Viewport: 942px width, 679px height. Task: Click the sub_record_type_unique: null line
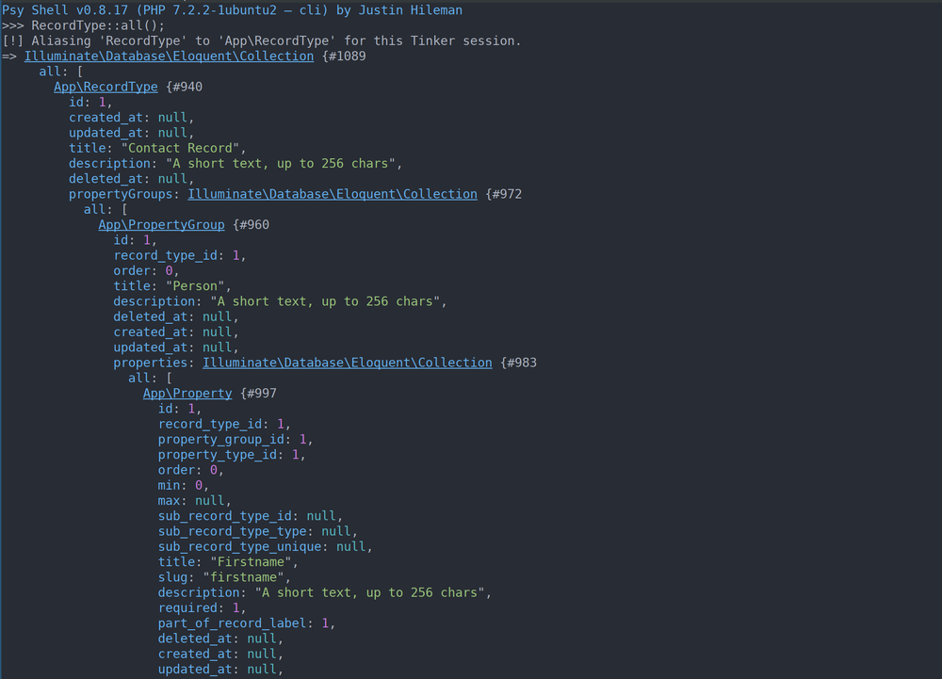pos(265,546)
